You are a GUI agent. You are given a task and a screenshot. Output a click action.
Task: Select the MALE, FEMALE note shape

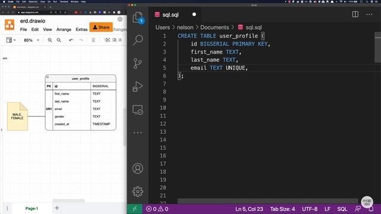(17, 117)
